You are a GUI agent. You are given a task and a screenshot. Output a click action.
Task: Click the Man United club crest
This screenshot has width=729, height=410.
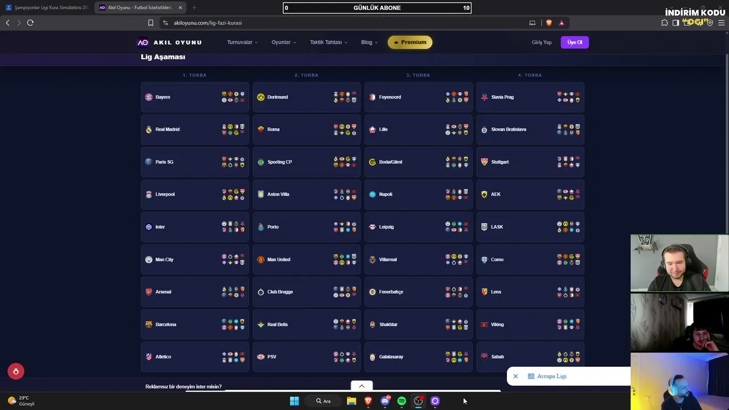click(x=261, y=260)
